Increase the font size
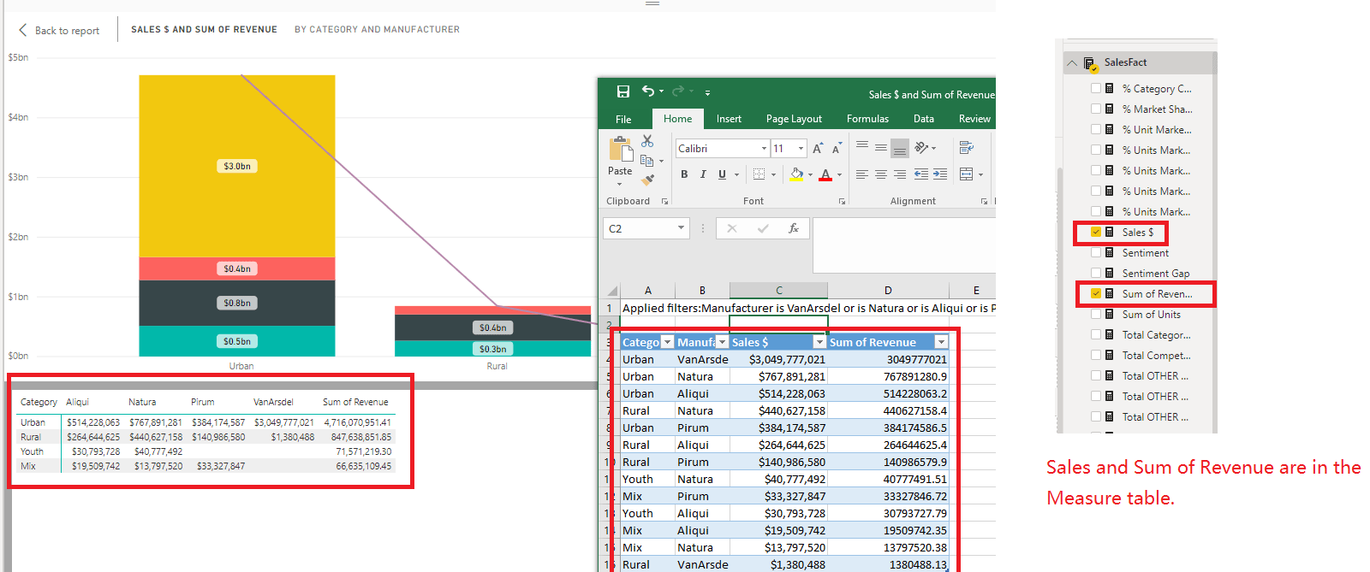This screenshot has width=1370, height=572. tap(819, 149)
